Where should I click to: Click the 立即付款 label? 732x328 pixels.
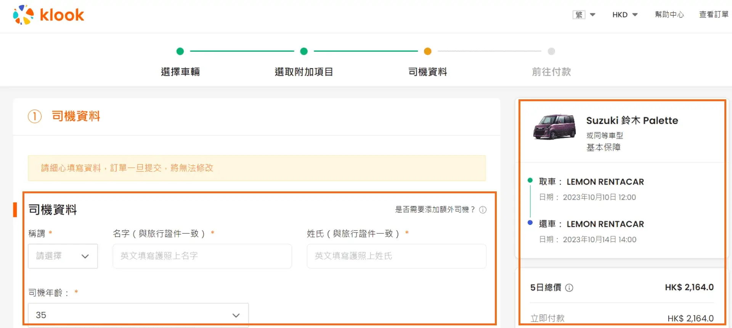tap(547, 318)
